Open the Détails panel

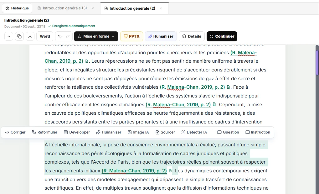192,36
